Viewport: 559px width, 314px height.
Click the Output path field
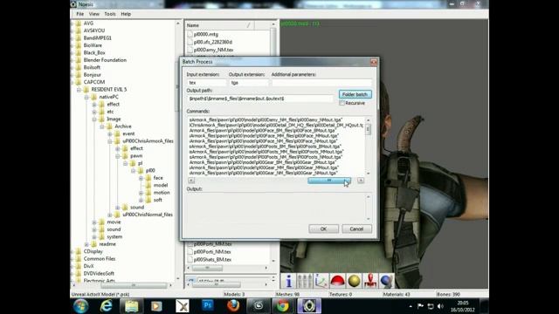[x=260, y=99]
